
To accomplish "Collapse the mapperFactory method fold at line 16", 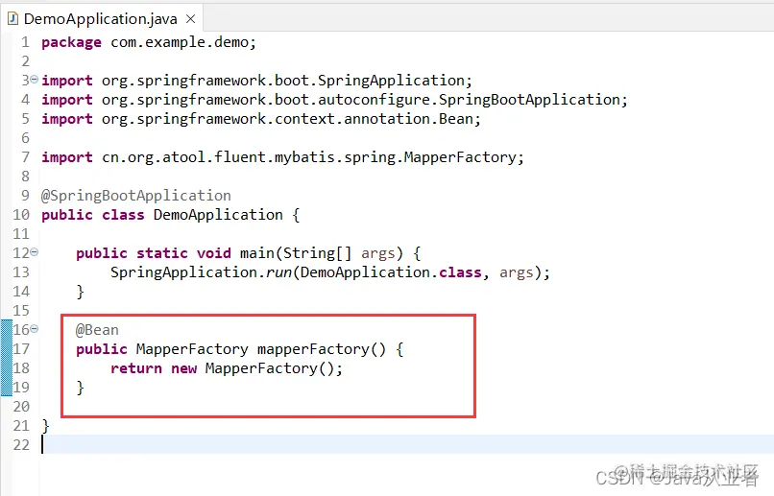I will [x=34, y=329].
